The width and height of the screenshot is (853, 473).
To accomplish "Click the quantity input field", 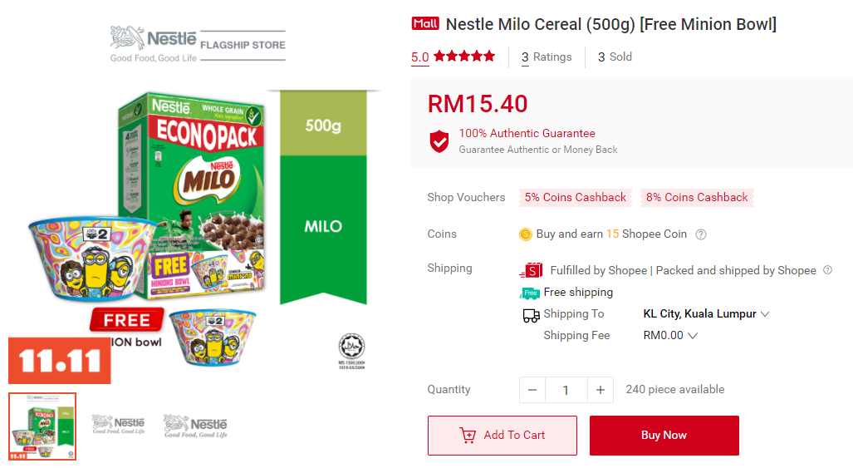I will click(x=566, y=390).
